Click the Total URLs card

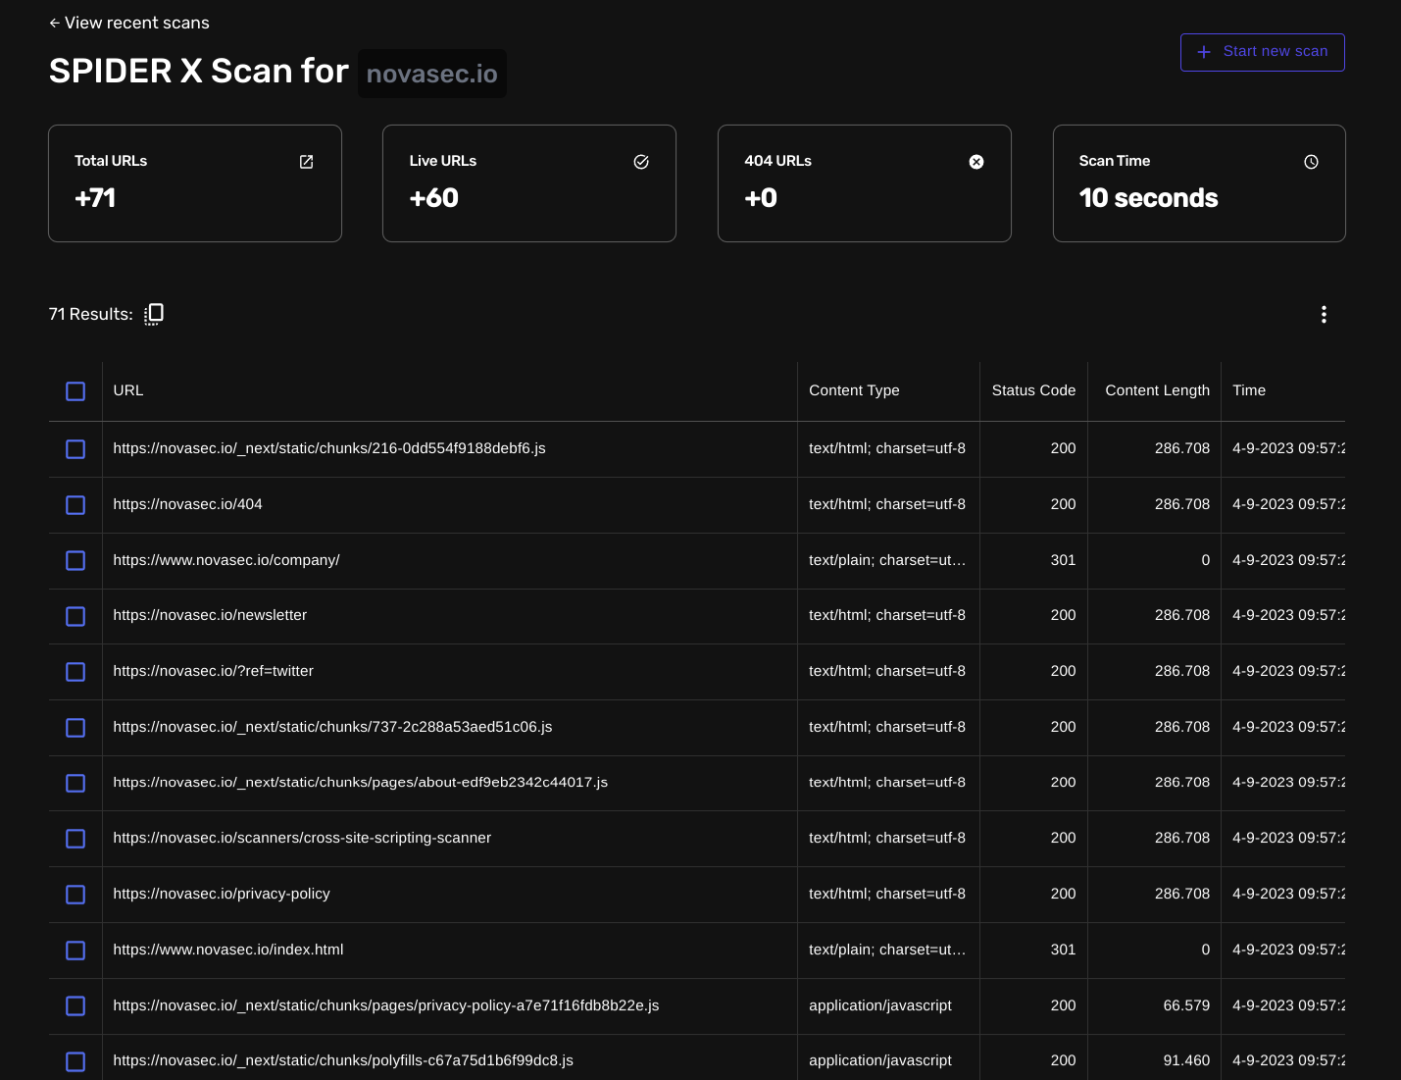coord(195,183)
